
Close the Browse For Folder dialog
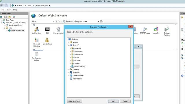(x=131, y=26)
